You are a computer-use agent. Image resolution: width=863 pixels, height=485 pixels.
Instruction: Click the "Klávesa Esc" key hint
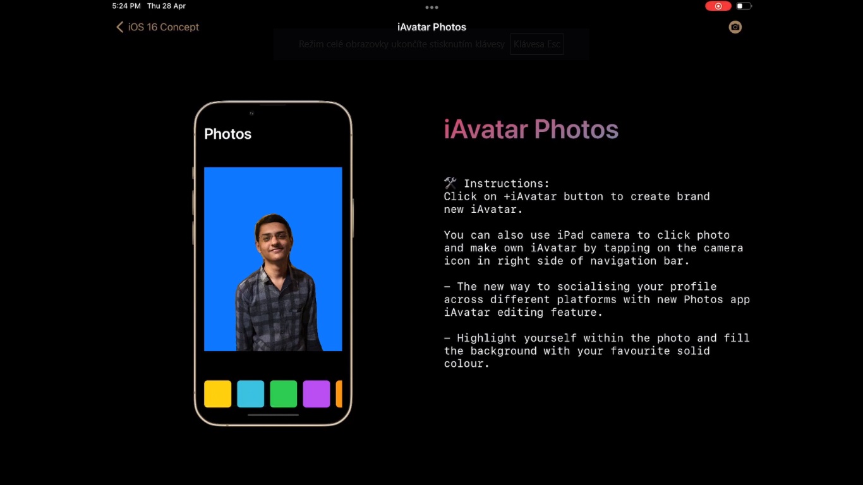click(537, 45)
